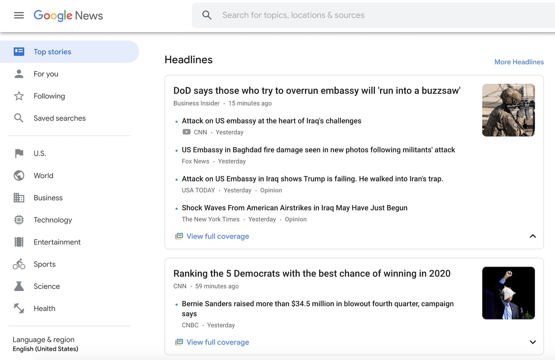The image size is (555, 360).
Task: View full coverage of embassy story
Action: 218,236
